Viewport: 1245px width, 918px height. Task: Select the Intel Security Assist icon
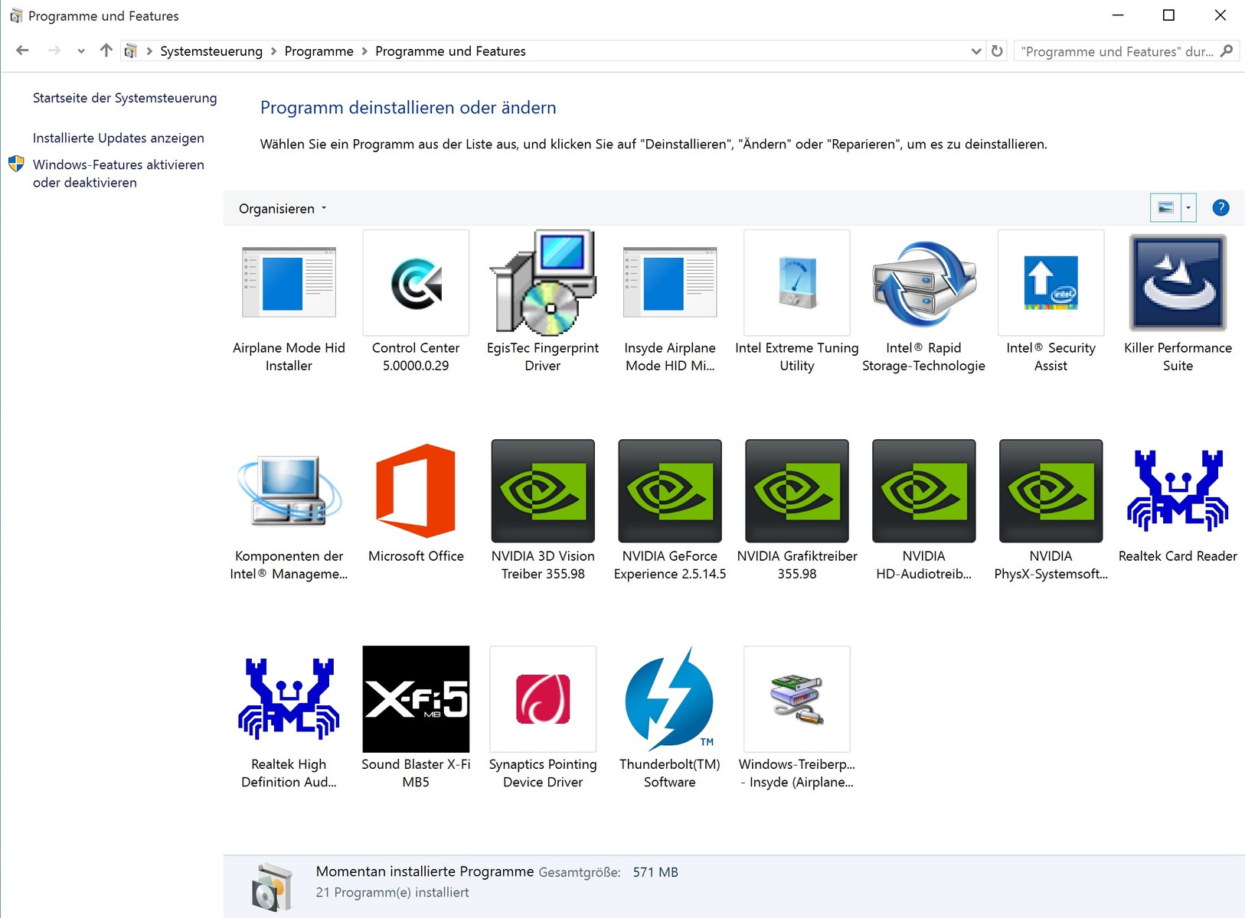pos(1051,283)
